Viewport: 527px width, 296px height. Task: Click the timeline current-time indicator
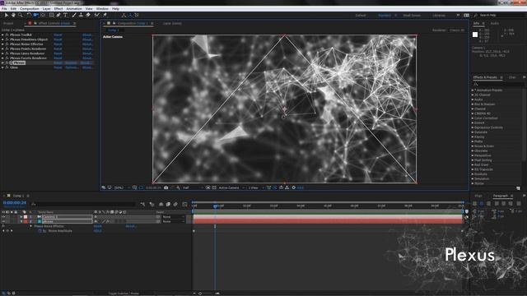215,206
